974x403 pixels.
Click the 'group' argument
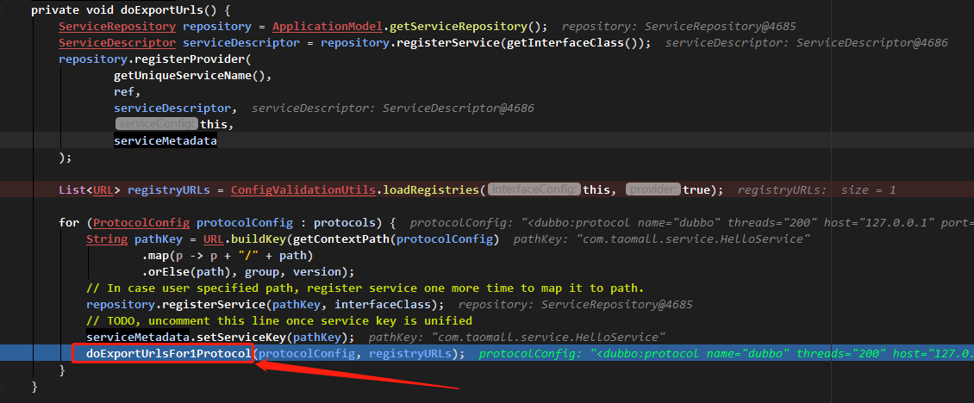pyautogui.click(x=261, y=272)
